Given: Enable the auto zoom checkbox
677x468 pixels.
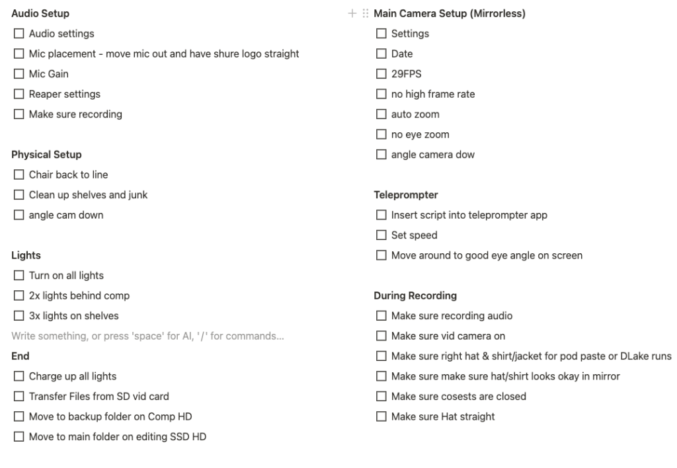Looking at the screenshot, I should coord(381,114).
